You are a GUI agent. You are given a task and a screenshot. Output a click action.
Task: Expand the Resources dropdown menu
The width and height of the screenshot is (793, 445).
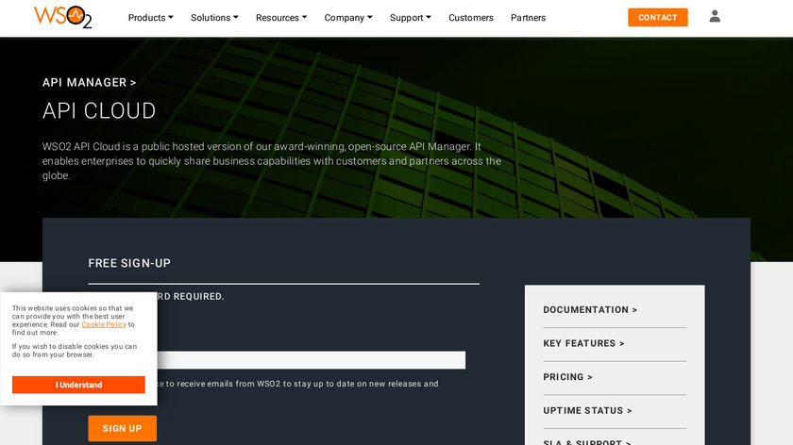(x=281, y=18)
